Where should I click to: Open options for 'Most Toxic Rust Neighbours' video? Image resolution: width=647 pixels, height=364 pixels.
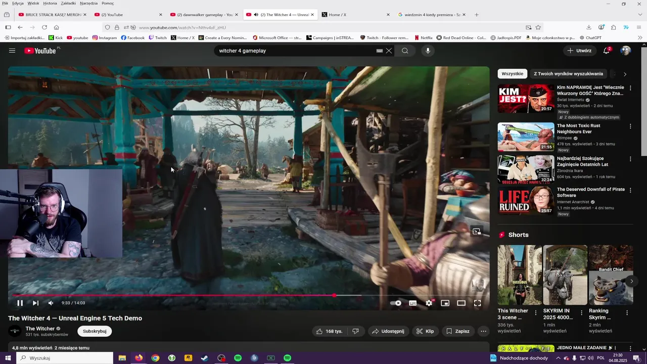point(630,126)
